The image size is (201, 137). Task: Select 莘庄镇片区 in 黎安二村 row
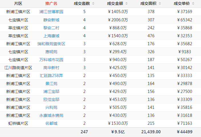(18, 28)
